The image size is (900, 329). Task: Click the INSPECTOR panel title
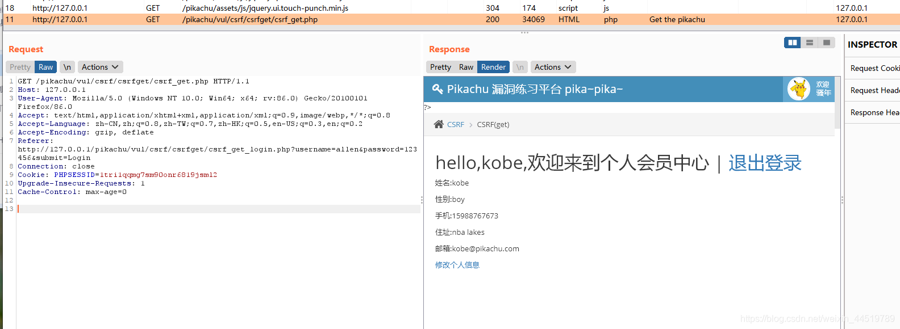pyautogui.click(x=873, y=44)
